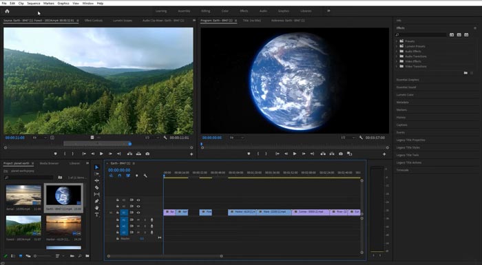The height and width of the screenshot is (265, 482).
Task: Play the Program monitor sequence
Action: point(295,153)
